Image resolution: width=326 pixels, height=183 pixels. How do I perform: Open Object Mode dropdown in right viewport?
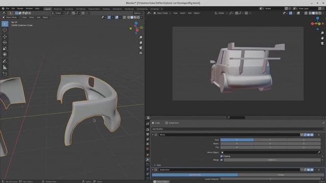coord(162,13)
